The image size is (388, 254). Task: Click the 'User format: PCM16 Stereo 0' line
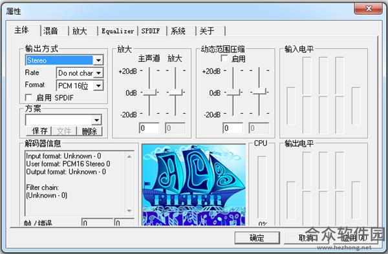click(68, 164)
